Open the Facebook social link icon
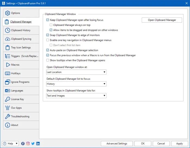Image resolution: width=190 pixels, height=148 pixels. point(23,143)
